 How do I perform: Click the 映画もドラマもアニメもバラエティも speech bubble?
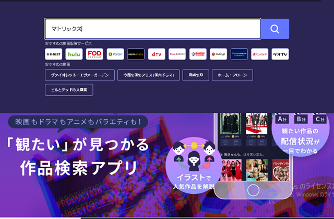pyautogui.click(x=78, y=122)
